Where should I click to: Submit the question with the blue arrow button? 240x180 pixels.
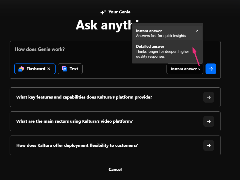(x=211, y=69)
